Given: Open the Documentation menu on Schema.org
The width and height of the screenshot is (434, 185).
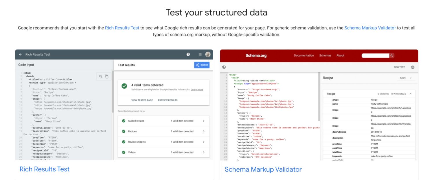Looking at the screenshot, I should (304, 55).
